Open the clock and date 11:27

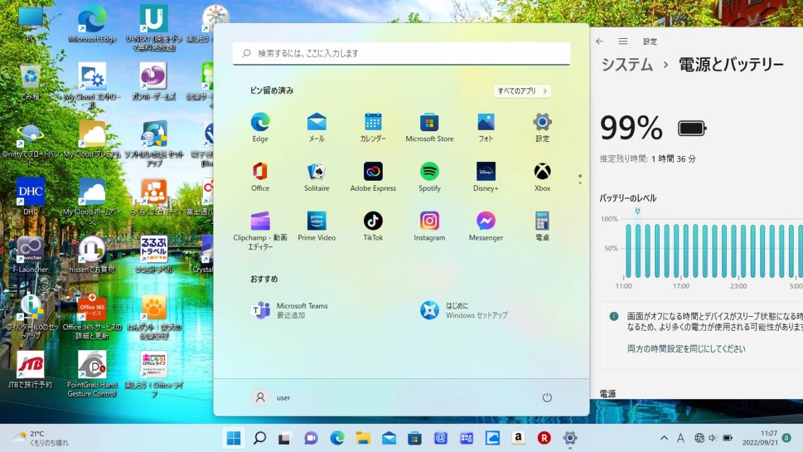click(x=759, y=438)
